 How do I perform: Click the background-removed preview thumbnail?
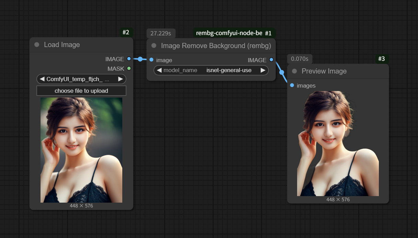tap(338, 143)
